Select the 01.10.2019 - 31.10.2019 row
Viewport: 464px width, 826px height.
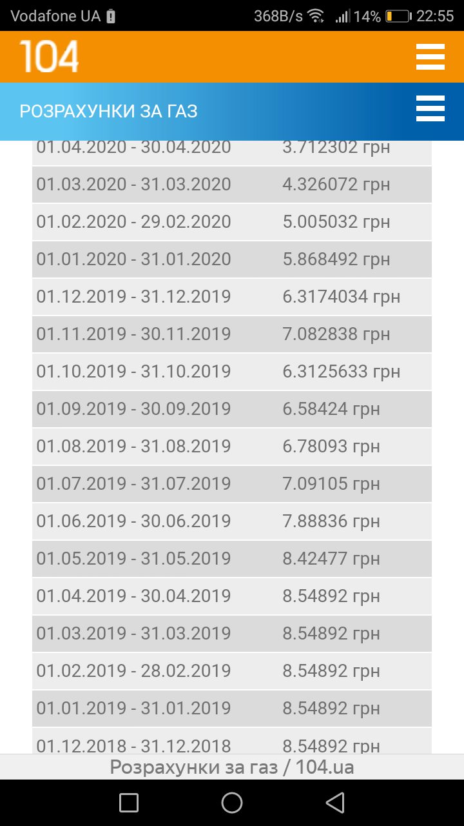133,372
